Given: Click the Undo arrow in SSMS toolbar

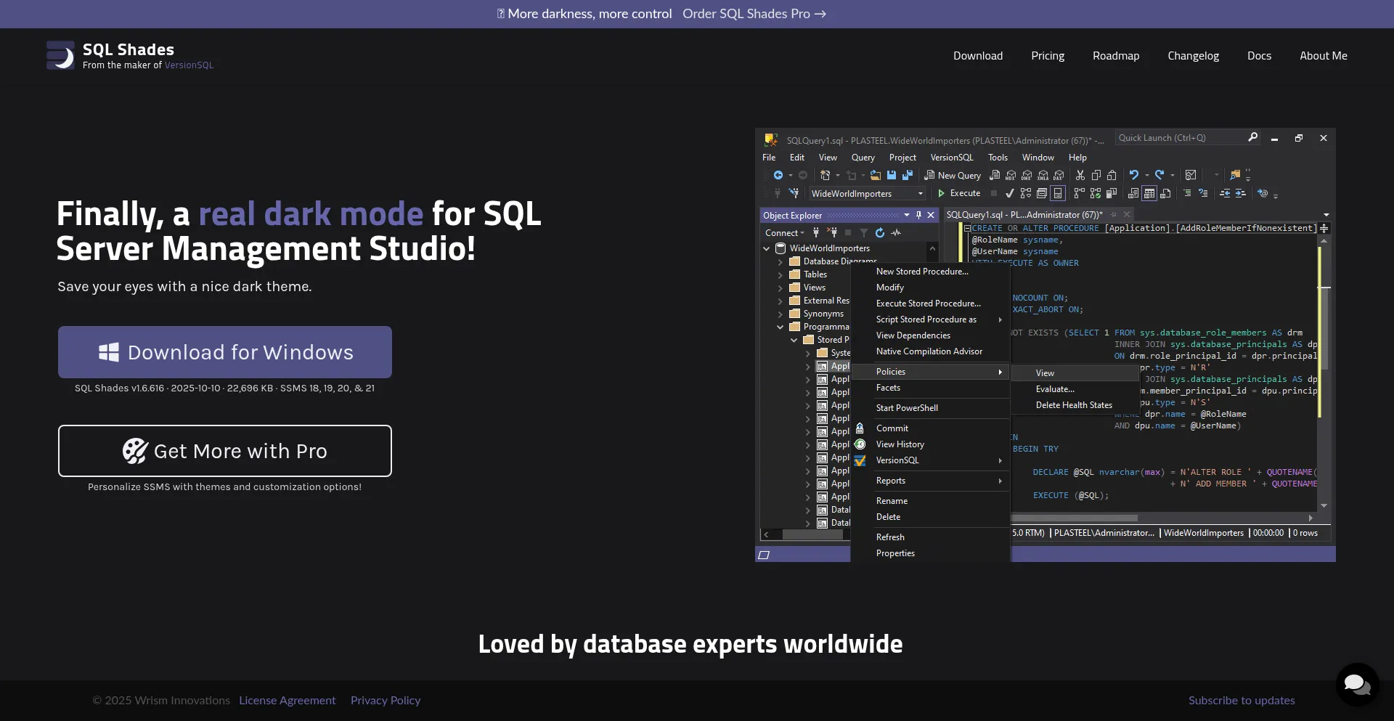Looking at the screenshot, I should pos(1133,175).
